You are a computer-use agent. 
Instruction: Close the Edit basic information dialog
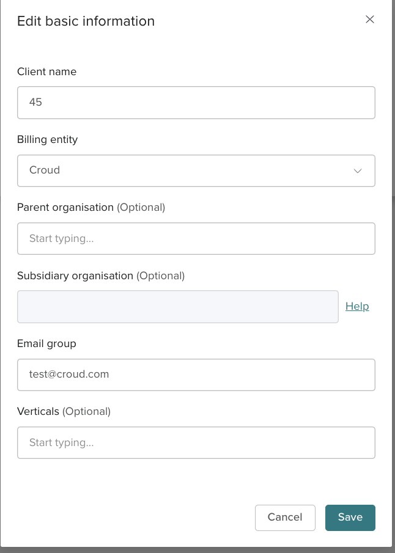tap(369, 20)
